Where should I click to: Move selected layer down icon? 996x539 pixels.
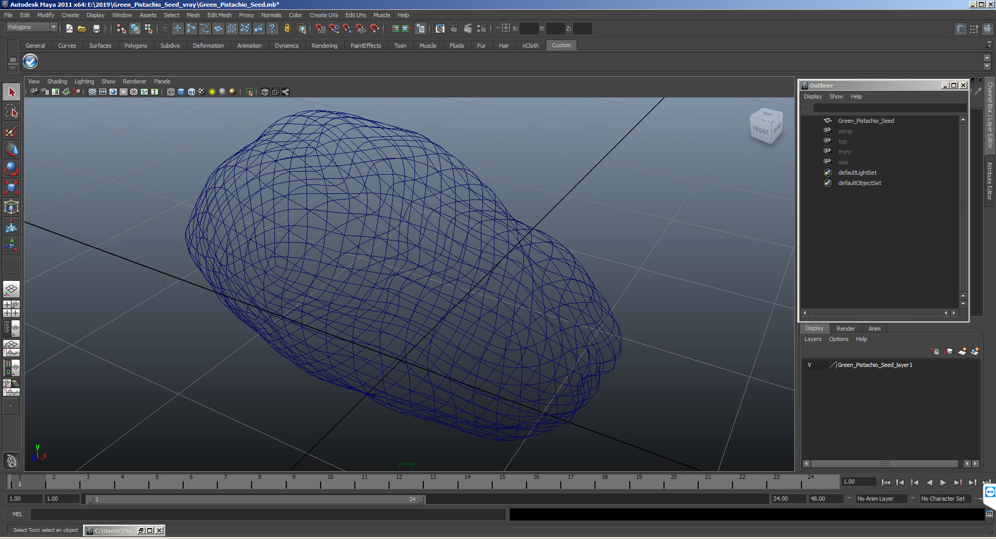click(x=949, y=351)
